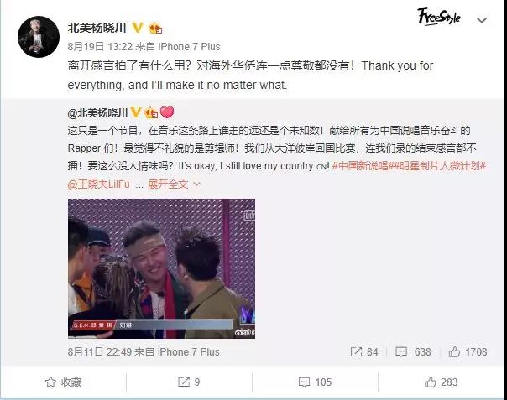Image resolution: width=507 pixels, height=400 pixels.
Task: Open the post options chevron at top right
Action: click(482, 20)
